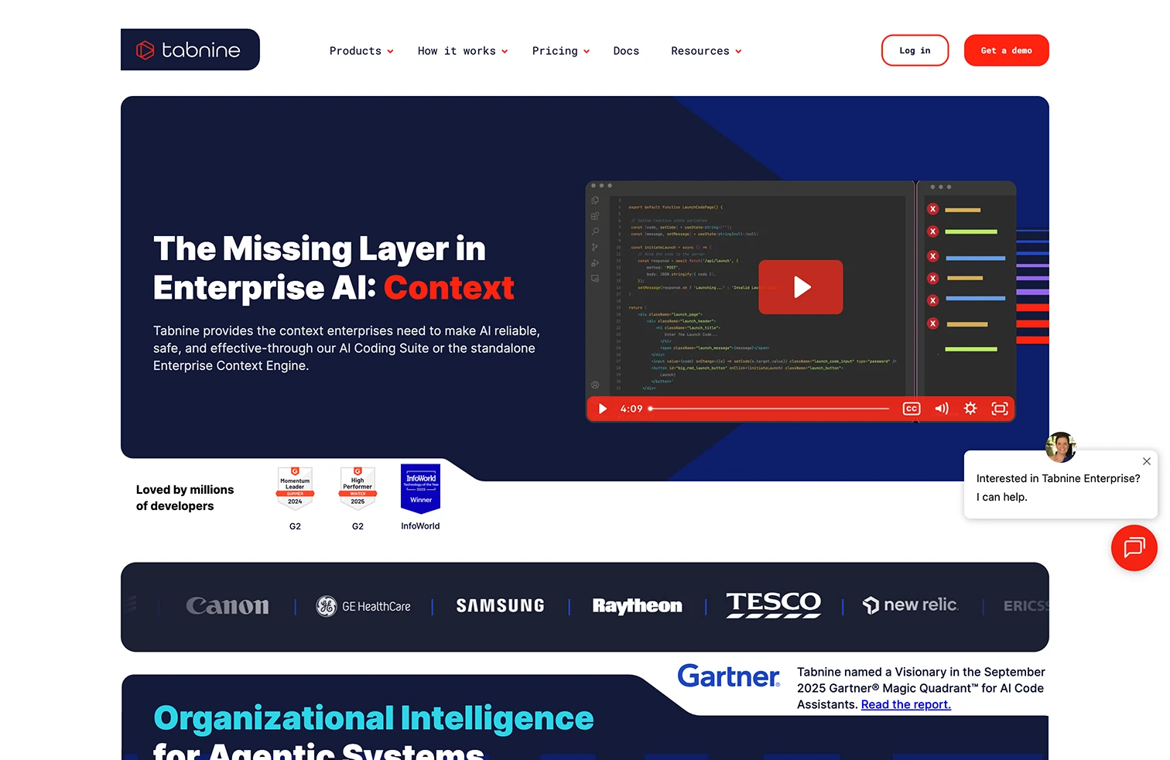
Task: Seek along the video progress bar
Action: coord(770,409)
